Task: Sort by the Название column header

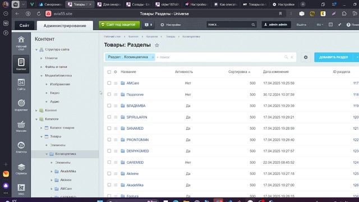Action: point(128,72)
